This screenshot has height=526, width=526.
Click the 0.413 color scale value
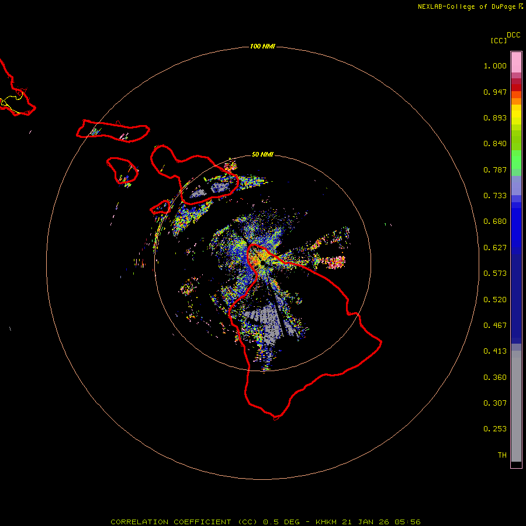click(495, 351)
